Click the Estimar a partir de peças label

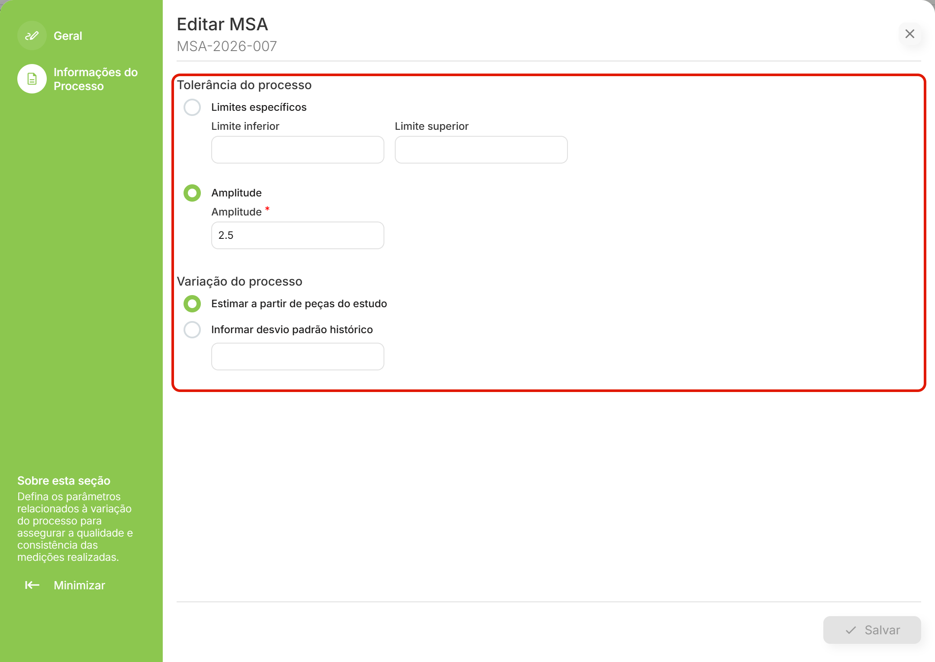tap(299, 304)
